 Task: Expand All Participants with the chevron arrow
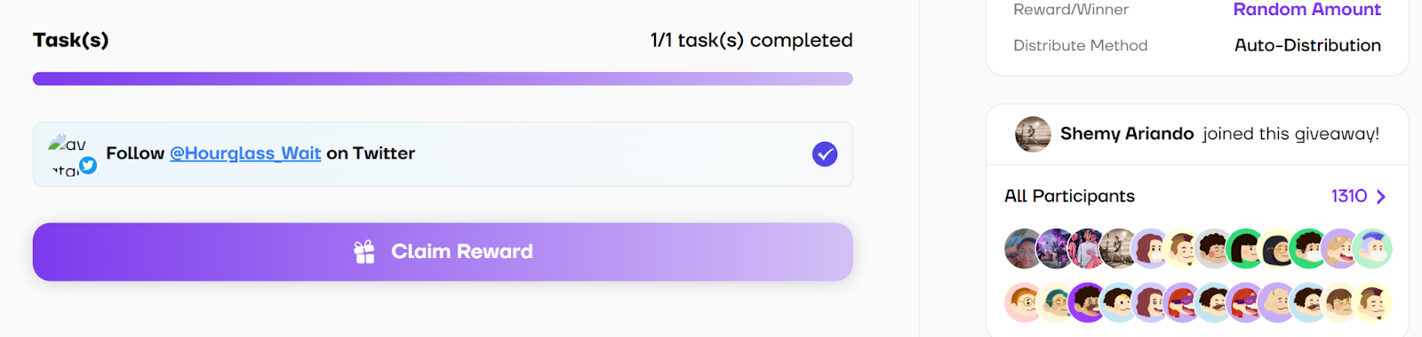(1381, 196)
